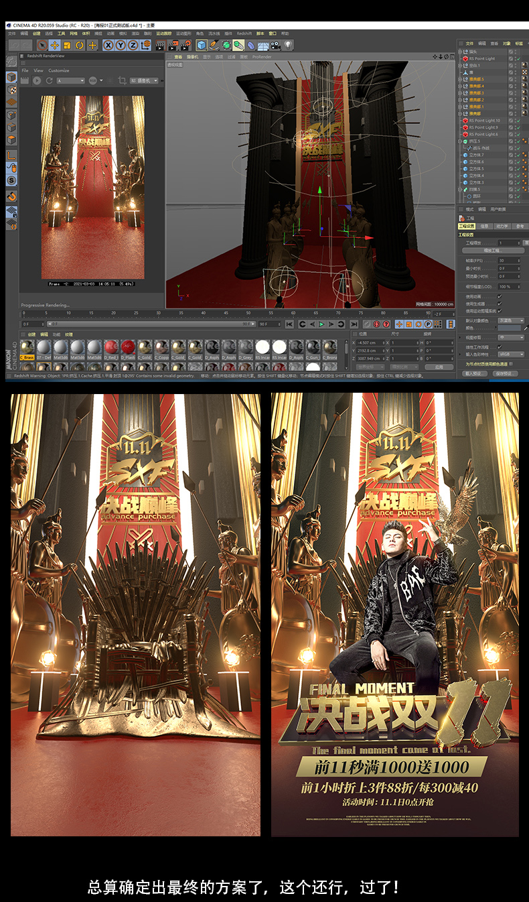Screen dimensions: 529x902
Task: Open the spline pen tool
Action: (x=214, y=46)
